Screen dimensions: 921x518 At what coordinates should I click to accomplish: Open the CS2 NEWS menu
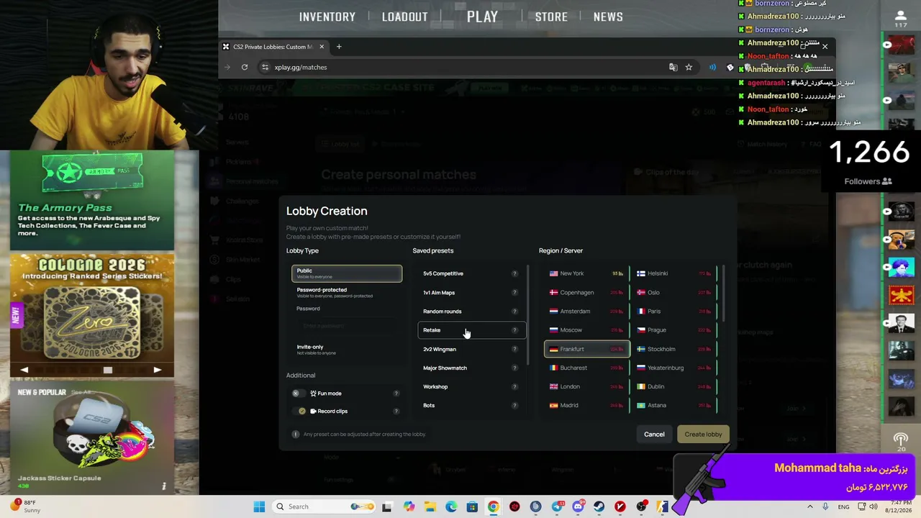tap(608, 17)
